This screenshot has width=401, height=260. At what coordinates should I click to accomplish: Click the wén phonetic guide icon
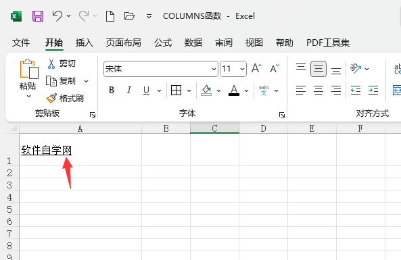[x=264, y=90]
